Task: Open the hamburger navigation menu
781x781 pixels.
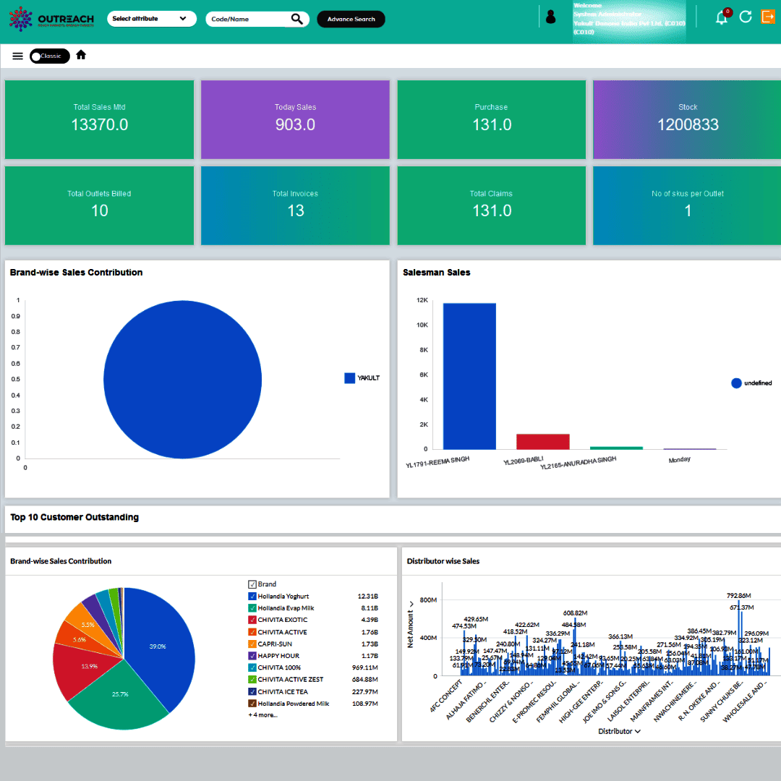Action: [17, 56]
